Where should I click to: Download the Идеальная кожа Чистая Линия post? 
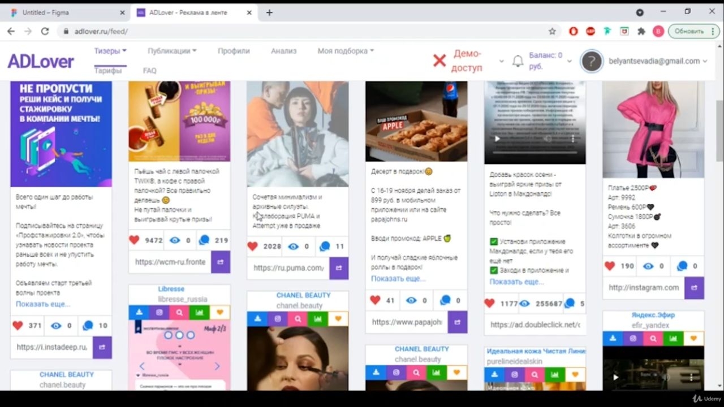[494, 374]
